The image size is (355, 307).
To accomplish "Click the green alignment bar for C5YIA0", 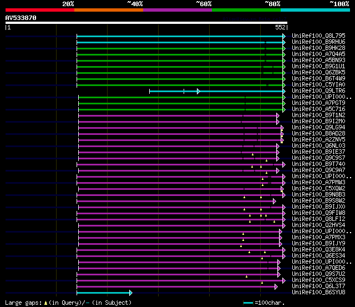I will (x=180, y=85).
